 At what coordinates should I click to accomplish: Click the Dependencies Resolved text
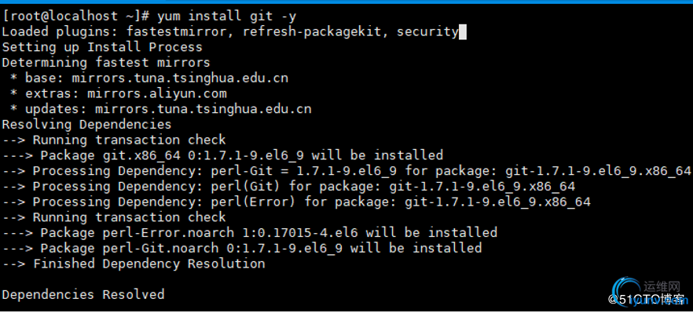tap(83, 294)
